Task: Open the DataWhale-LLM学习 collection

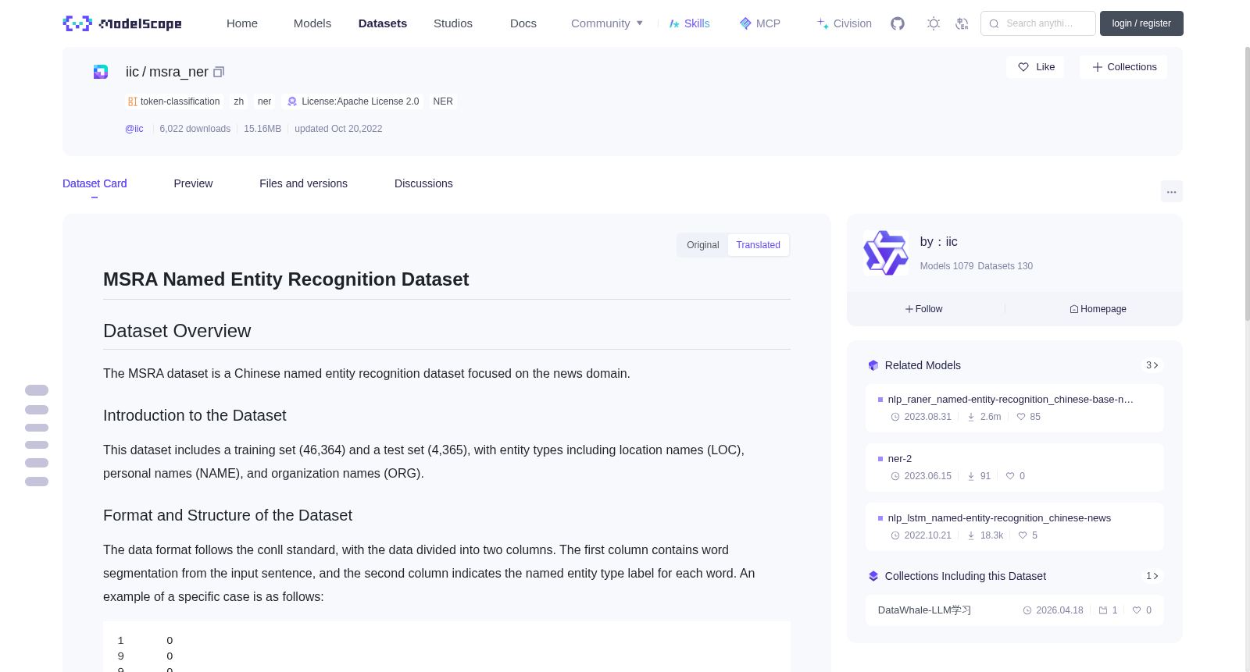Action: pos(1014,610)
